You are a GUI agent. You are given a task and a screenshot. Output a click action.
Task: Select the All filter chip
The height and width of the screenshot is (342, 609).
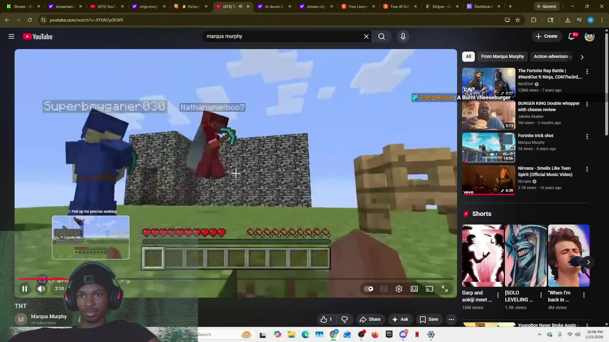point(468,57)
